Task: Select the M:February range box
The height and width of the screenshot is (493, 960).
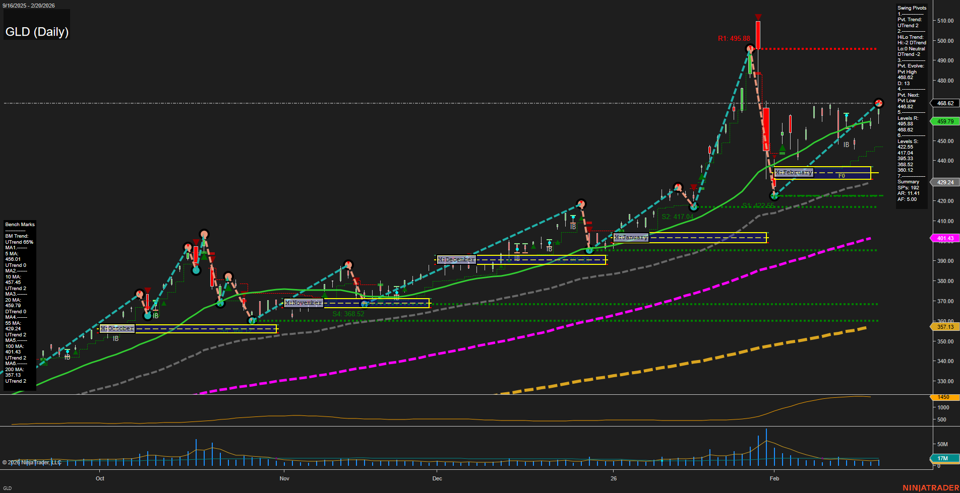Action: pos(822,173)
